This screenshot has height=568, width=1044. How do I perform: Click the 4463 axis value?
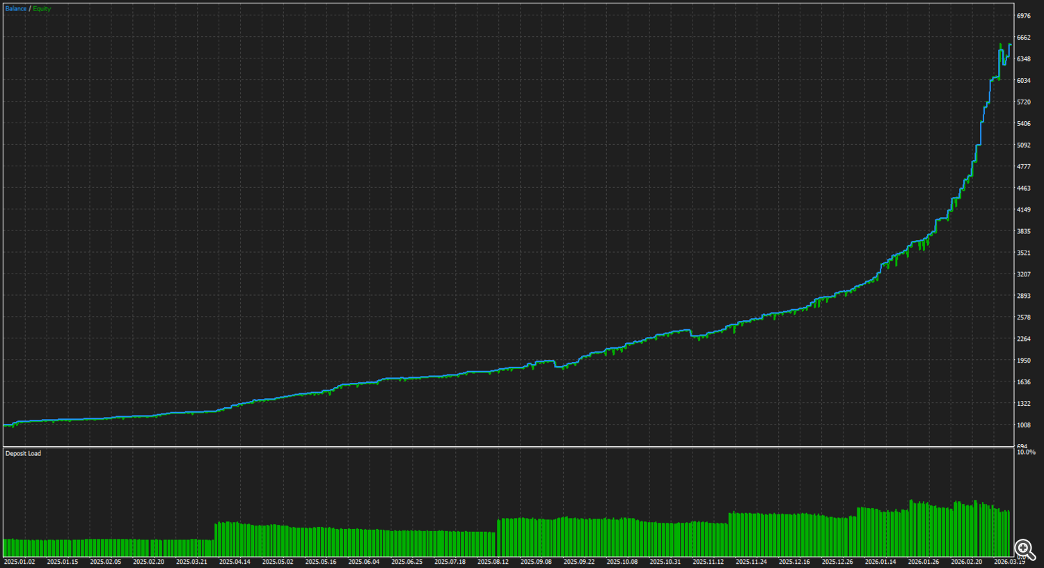coord(1024,189)
